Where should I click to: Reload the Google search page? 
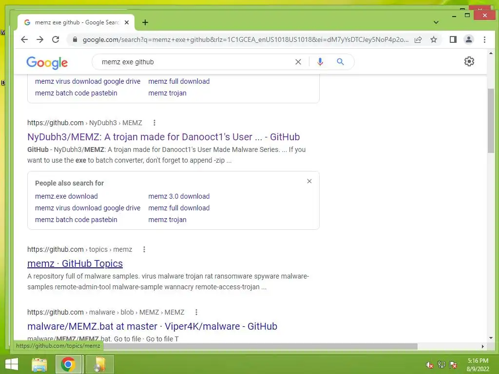coord(56,39)
